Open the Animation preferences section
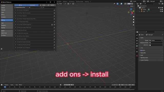Image resolution: width=164 pixels, height=92 pixels. (7, 17)
